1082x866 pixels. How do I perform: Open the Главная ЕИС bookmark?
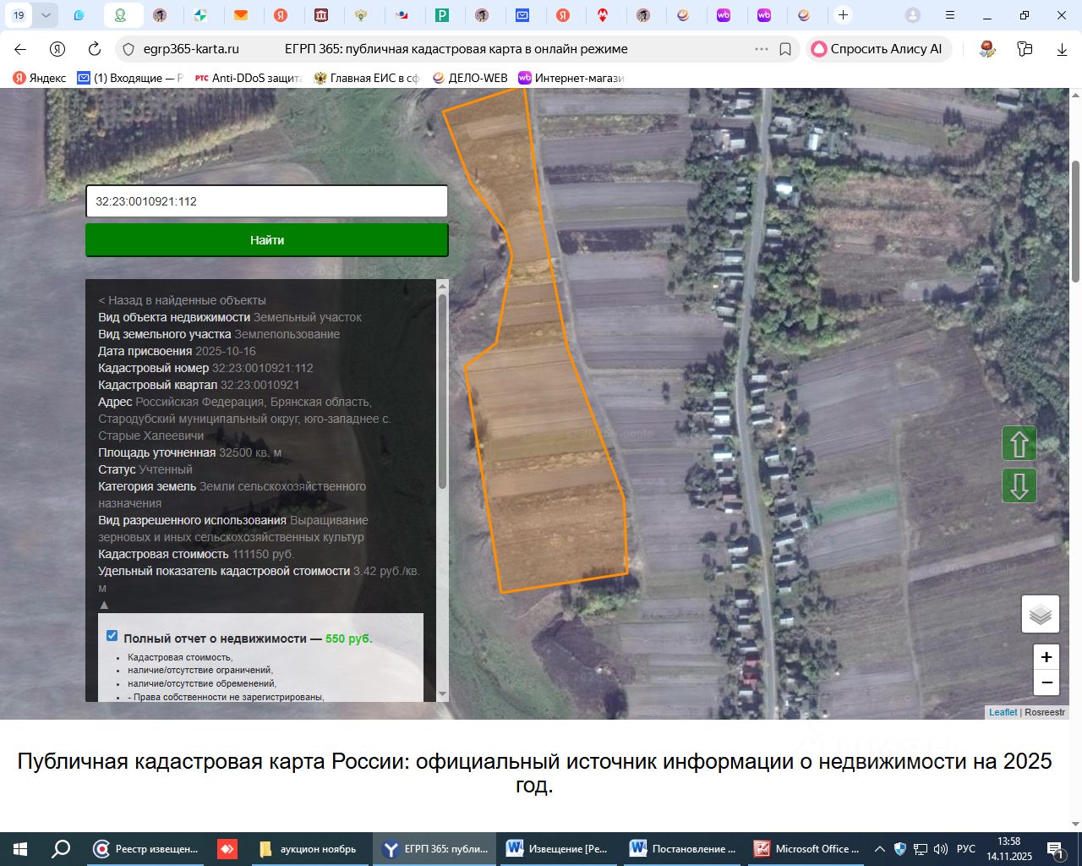[366, 78]
